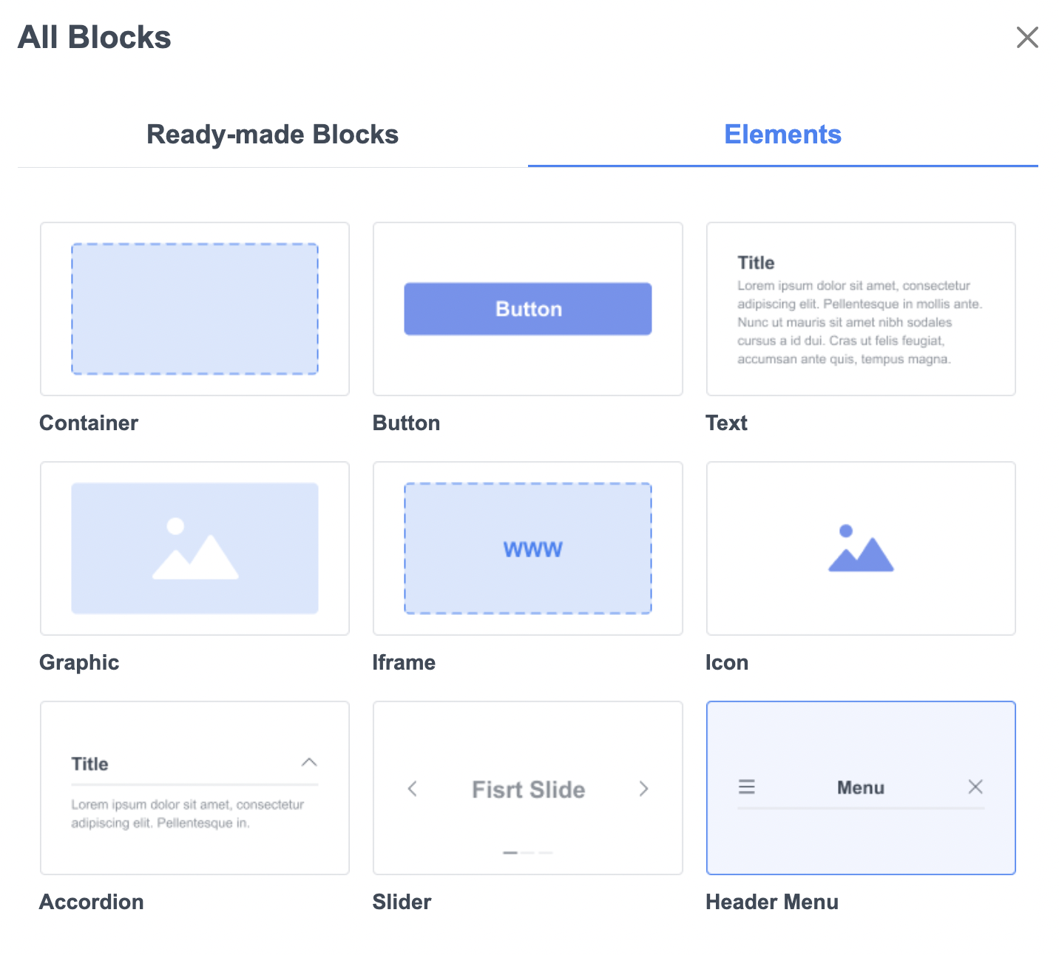Close the All Blocks dialog
Screen dimensions: 1059x955
1026,37
